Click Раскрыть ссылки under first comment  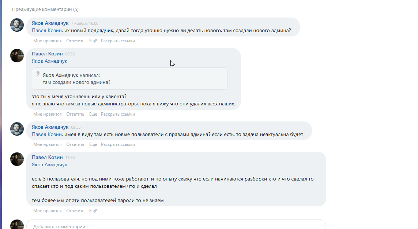coord(118,41)
